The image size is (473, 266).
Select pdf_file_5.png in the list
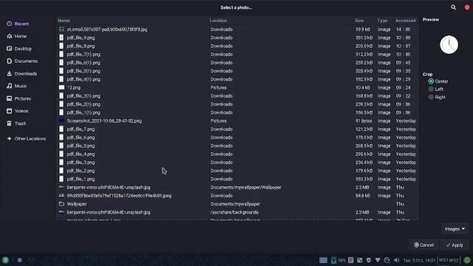point(237,146)
